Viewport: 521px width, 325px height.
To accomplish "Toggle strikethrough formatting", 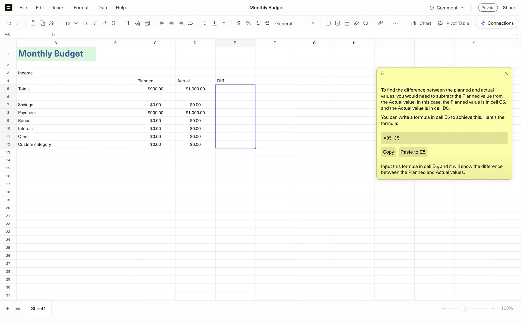I will point(114,23).
